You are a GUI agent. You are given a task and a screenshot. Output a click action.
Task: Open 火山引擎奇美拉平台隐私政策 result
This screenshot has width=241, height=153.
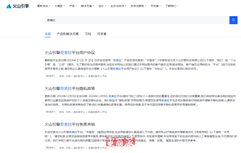70,88
